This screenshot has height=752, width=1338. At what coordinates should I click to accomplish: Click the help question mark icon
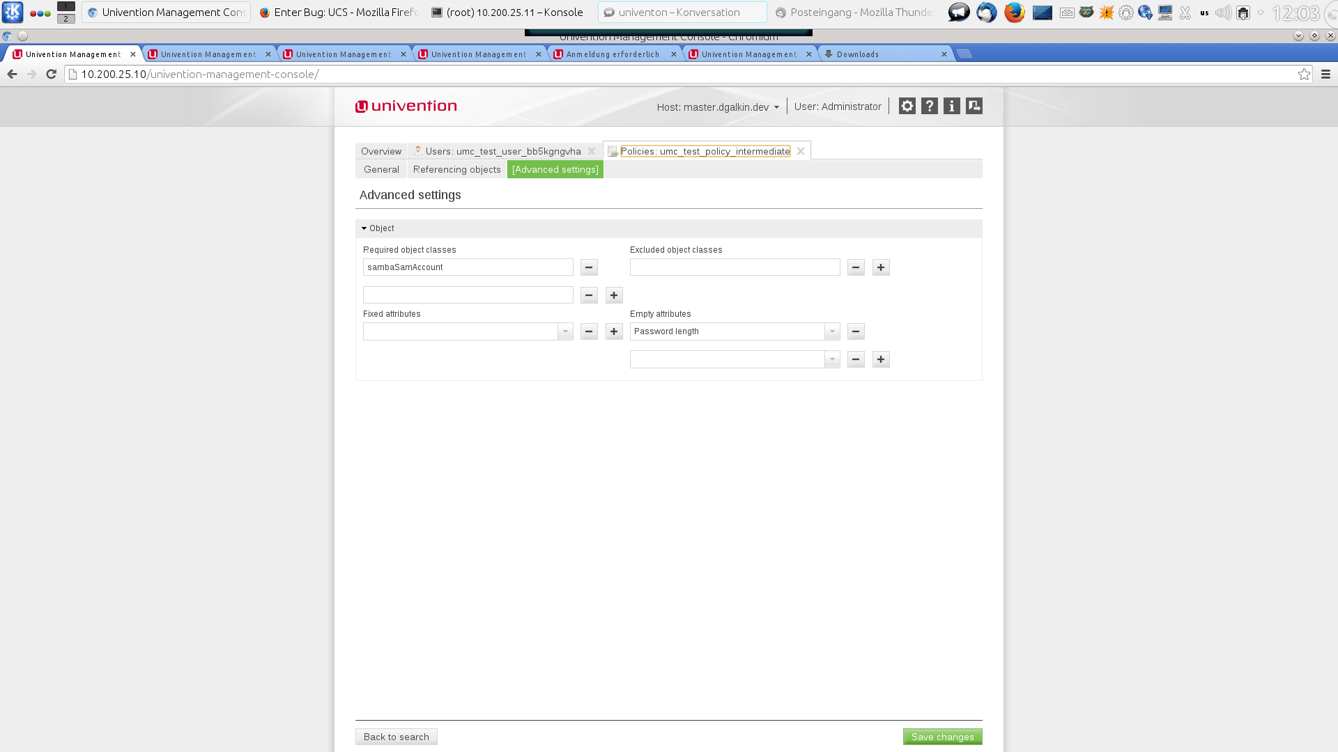[x=929, y=106]
